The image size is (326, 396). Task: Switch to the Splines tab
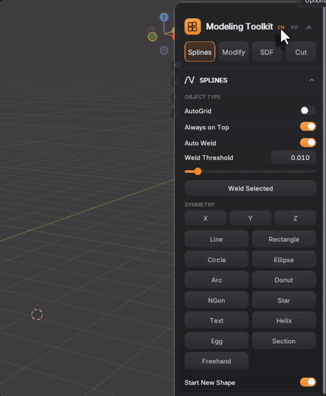tap(200, 52)
